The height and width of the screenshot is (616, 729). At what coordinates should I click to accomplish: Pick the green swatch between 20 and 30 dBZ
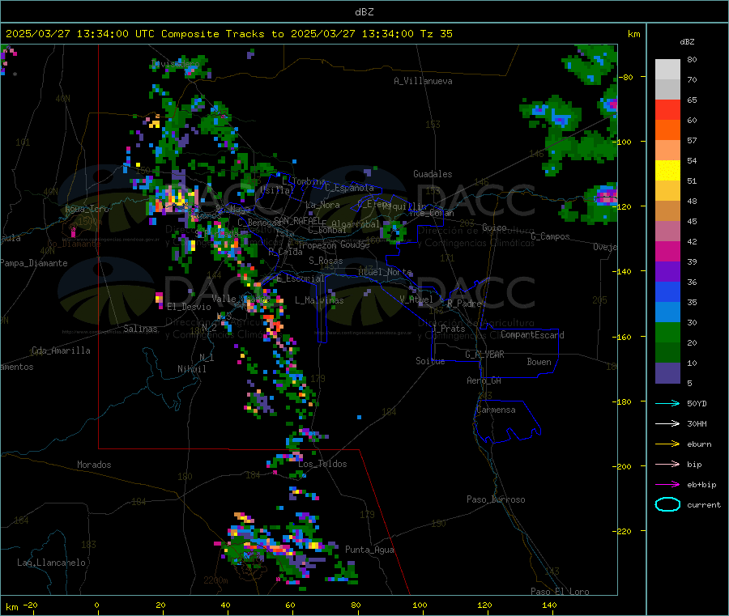667,332
